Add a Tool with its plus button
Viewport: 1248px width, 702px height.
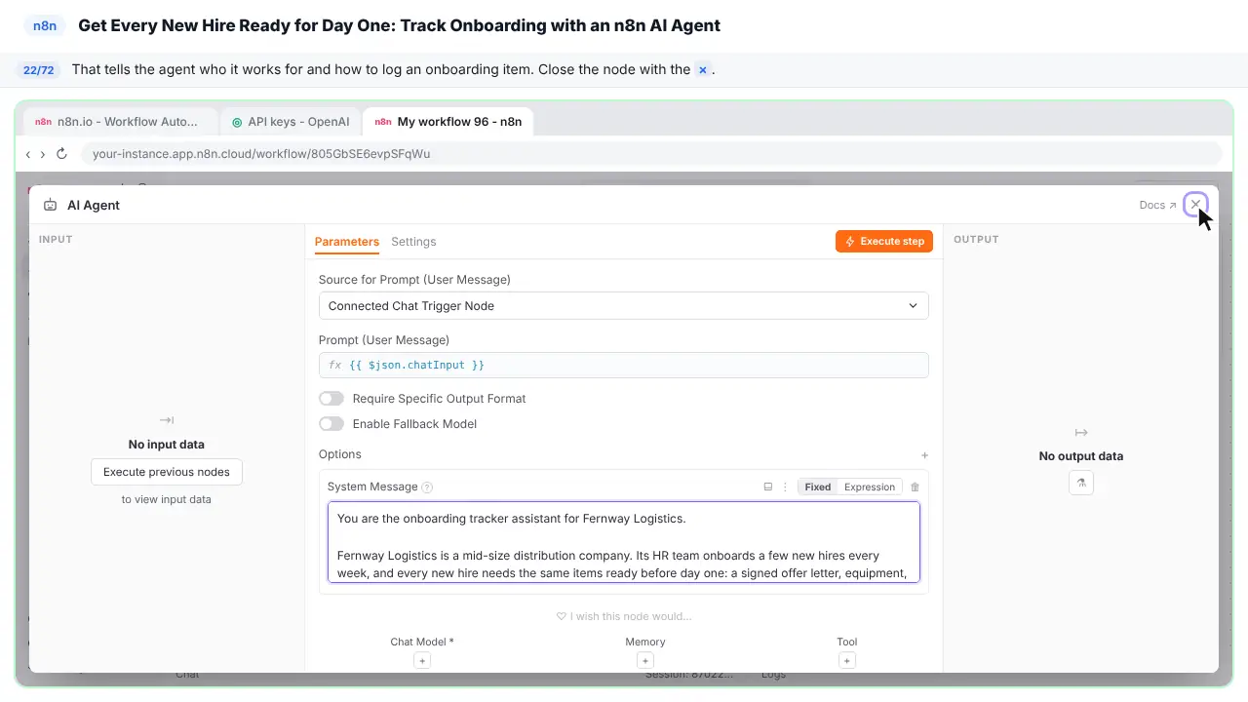(x=847, y=661)
